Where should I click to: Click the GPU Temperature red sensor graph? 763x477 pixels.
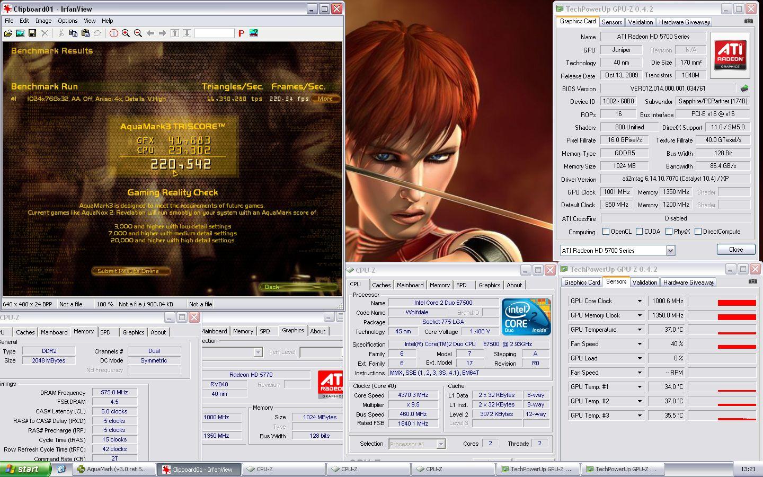pyautogui.click(x=722, y=330)
